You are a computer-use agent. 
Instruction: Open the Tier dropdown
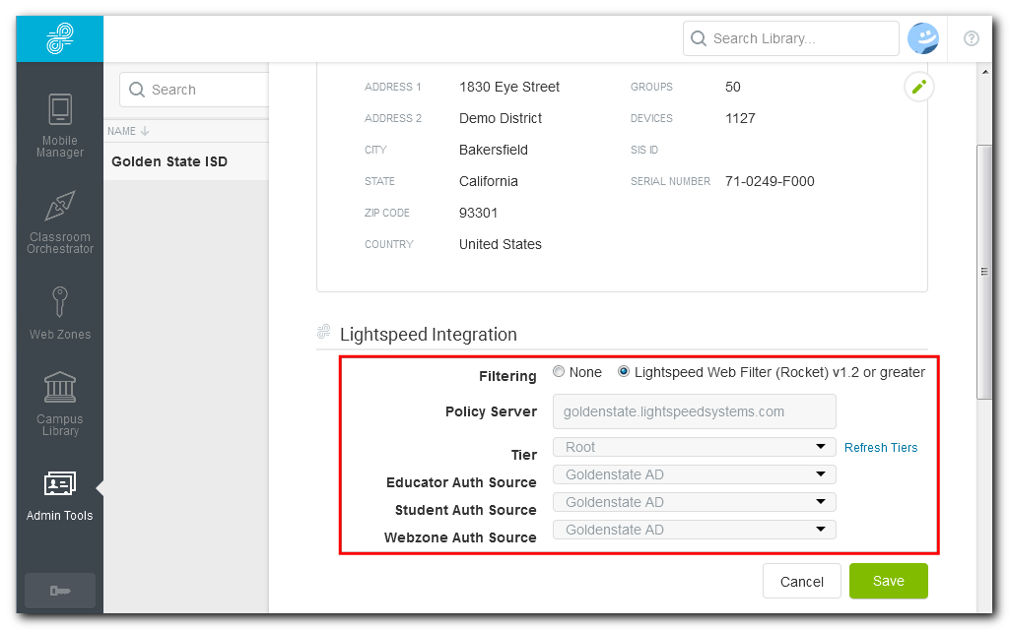pos(695,447)
